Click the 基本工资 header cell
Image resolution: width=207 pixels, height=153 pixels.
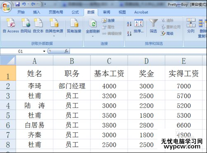pyautogui.click(x=109, y=73)
